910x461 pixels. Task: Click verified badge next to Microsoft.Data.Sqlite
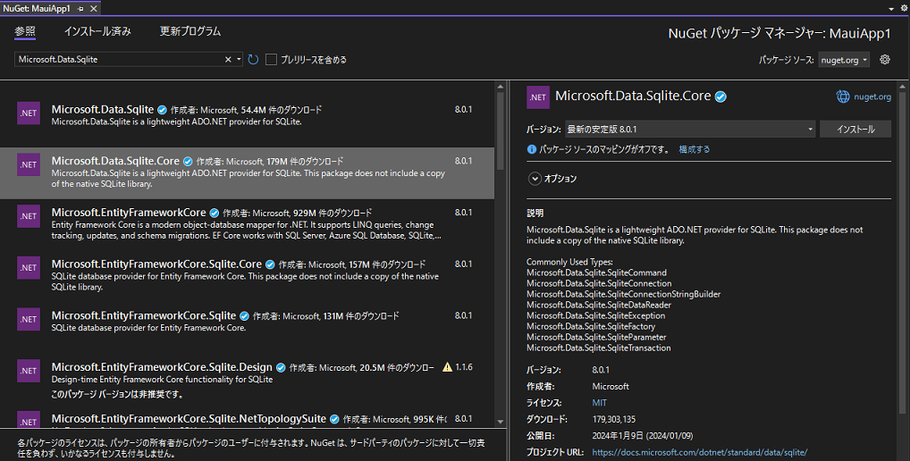coord(162,110)
